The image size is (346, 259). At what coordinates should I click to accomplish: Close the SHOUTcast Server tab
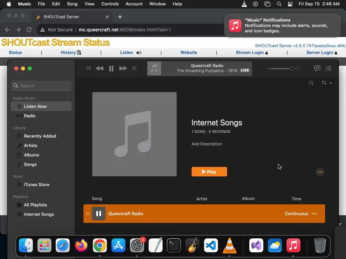tap(107, 17)
